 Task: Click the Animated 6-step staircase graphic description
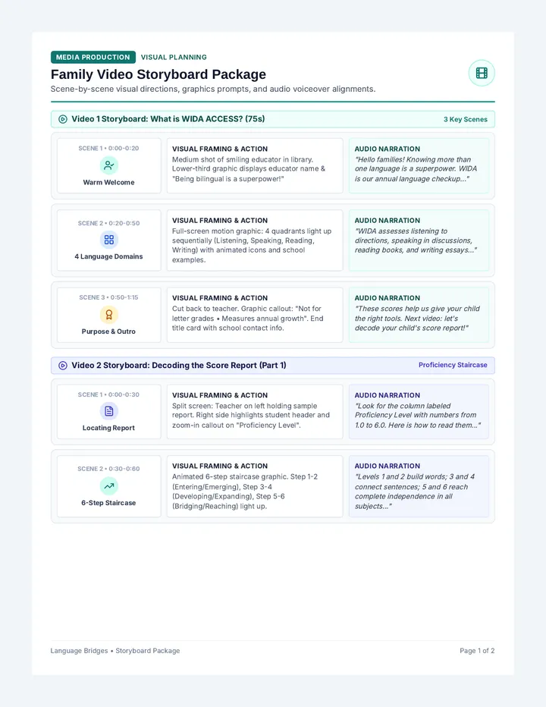(245, 492)
